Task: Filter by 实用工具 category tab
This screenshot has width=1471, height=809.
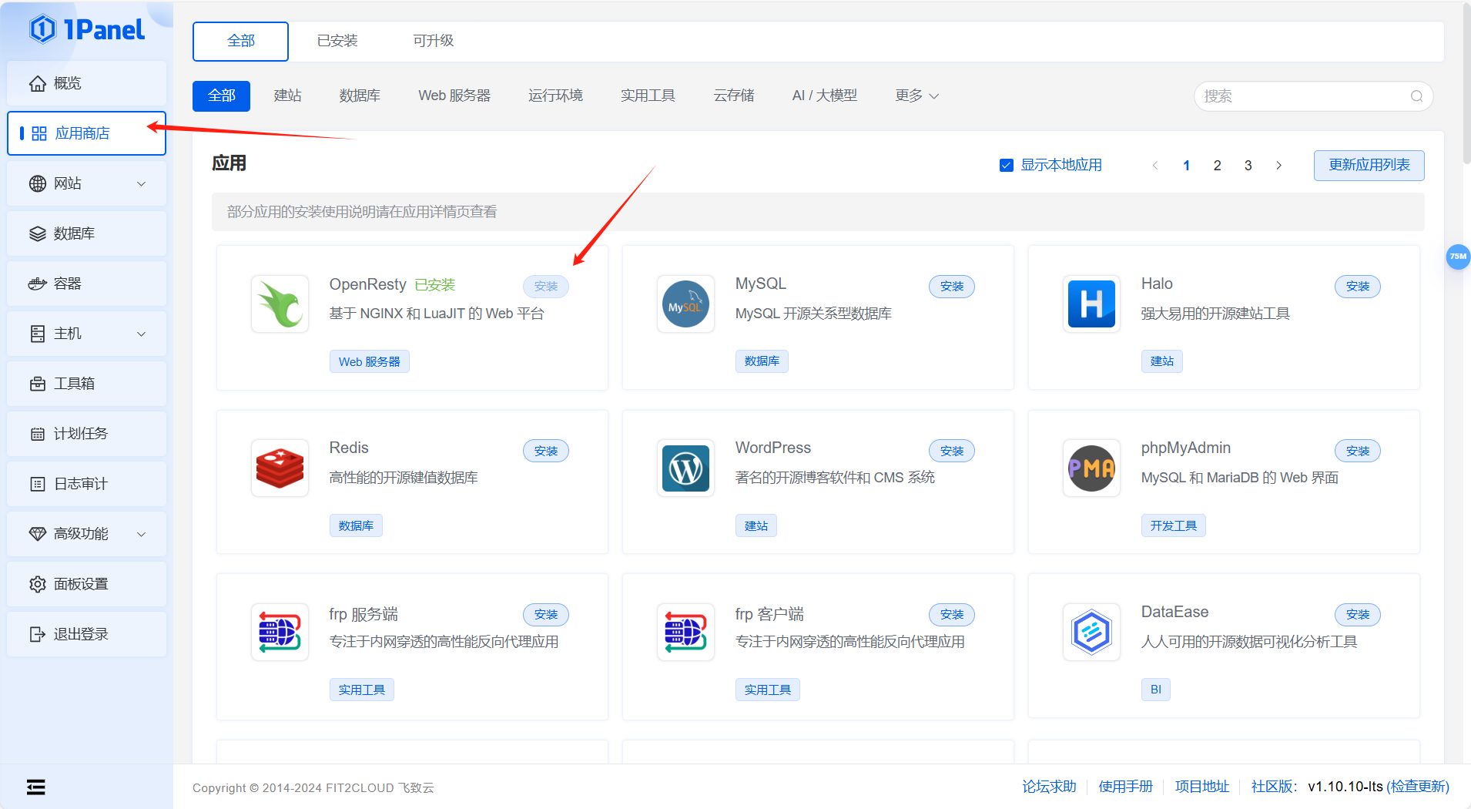Action: [x=648, y=96]
